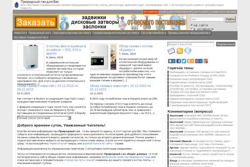The height and width of the screenshot is (167, 250).
Task: Share via the orange Odnoklassniki icon
Action: [x=190, y=61]
